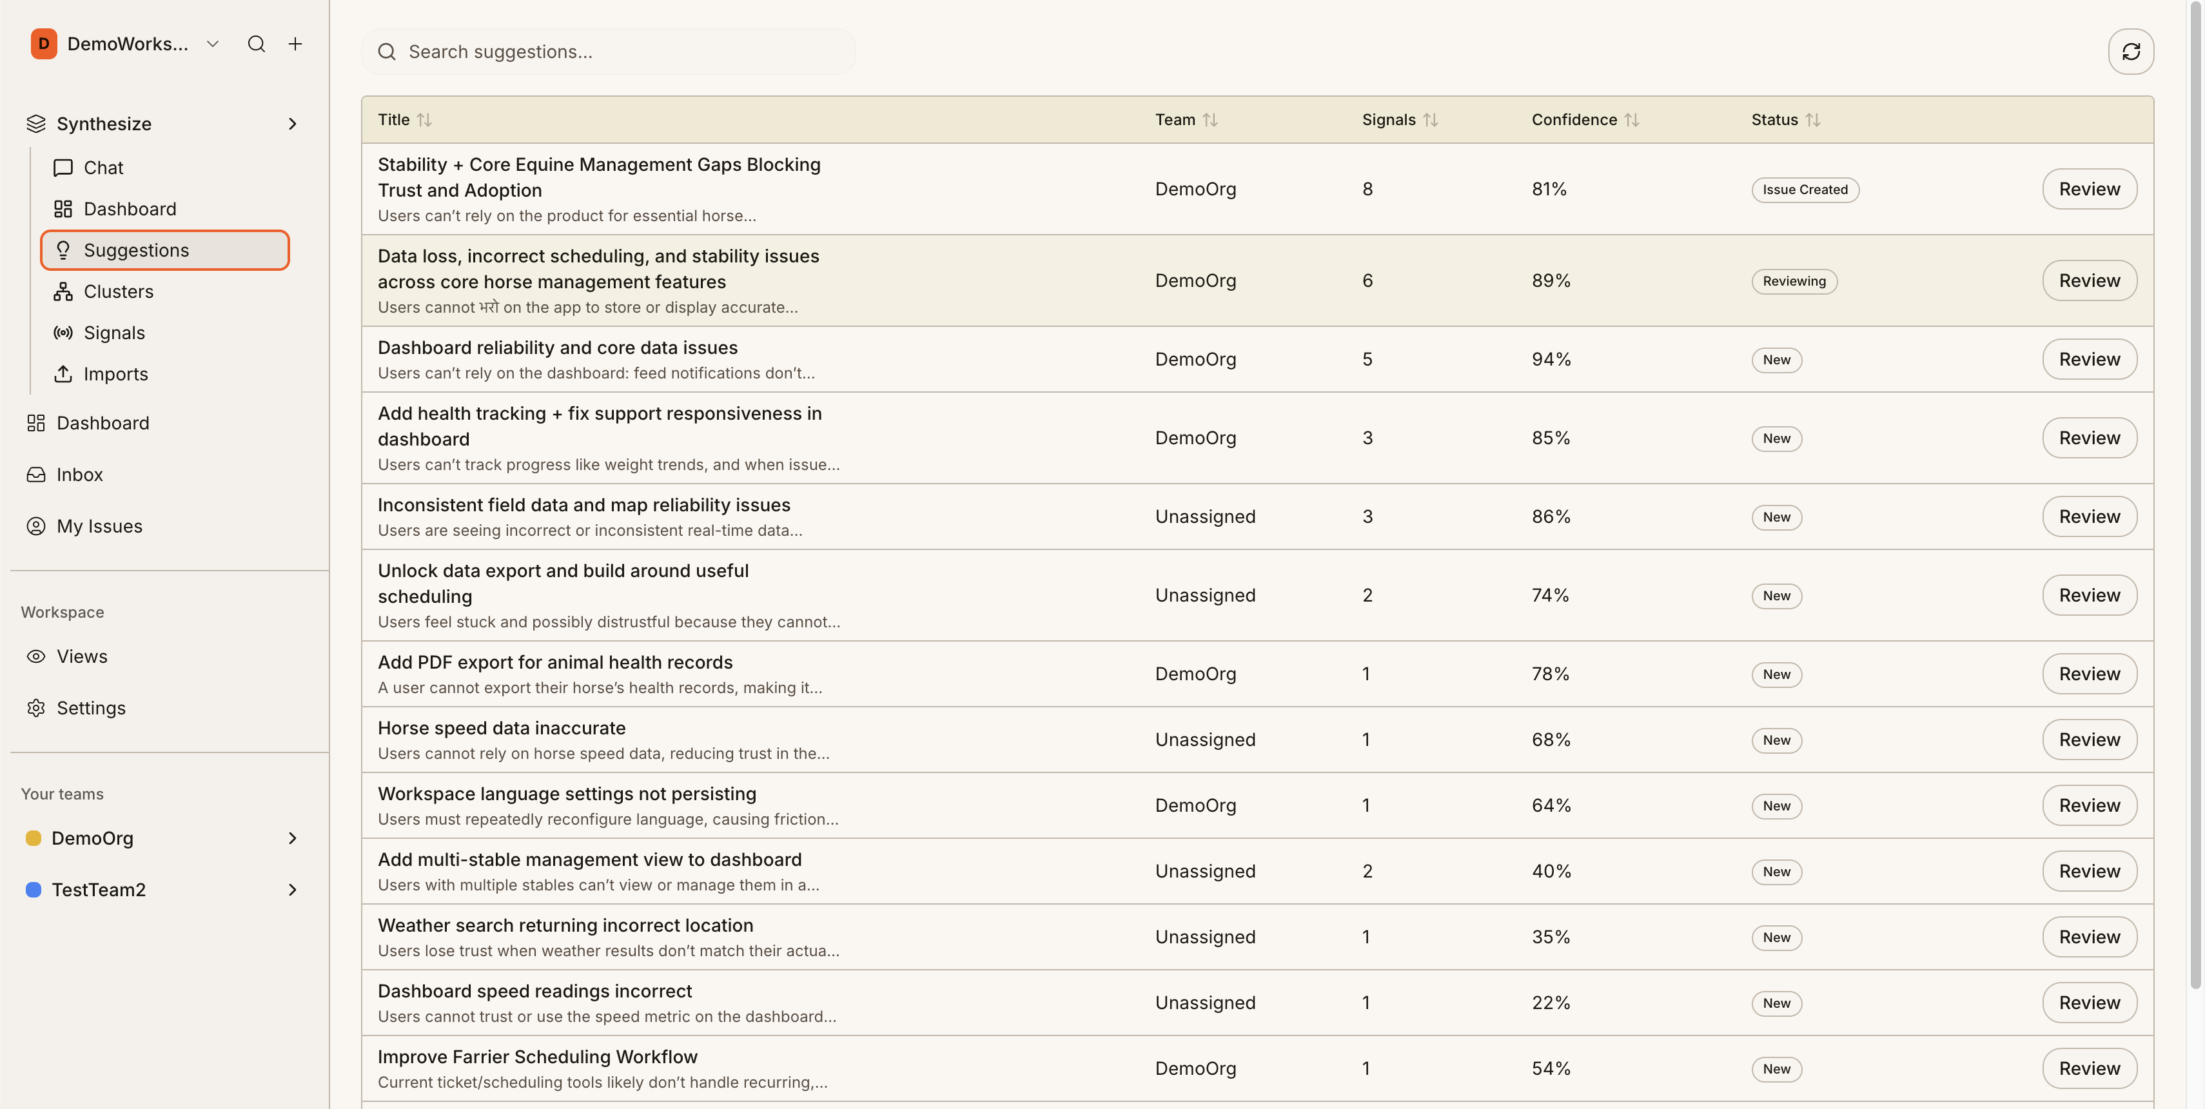Open Clusters in the sidebar
The image size is (2205, 1109).
click(x=118, y=292)
